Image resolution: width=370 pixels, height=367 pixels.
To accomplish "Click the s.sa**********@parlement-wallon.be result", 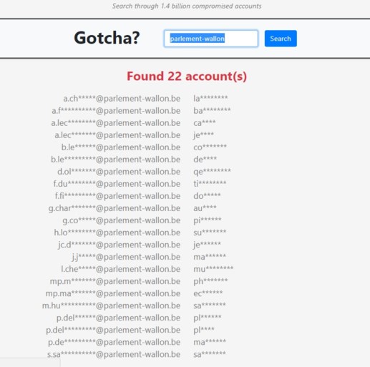I will [114, 354].
